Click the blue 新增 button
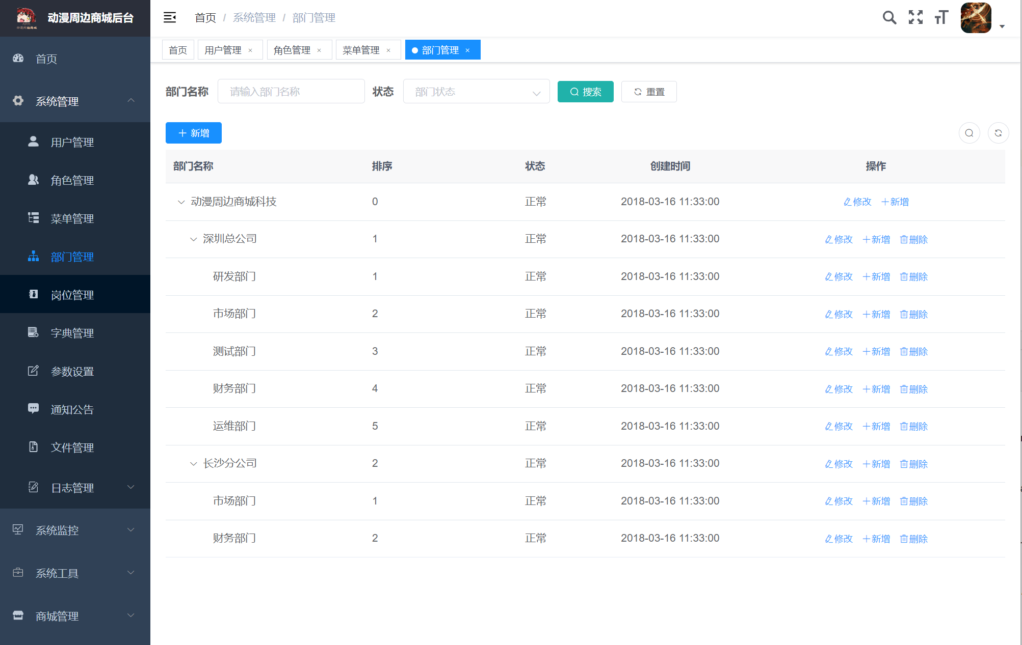1022x645 pixels. click(x=193, y=133)
